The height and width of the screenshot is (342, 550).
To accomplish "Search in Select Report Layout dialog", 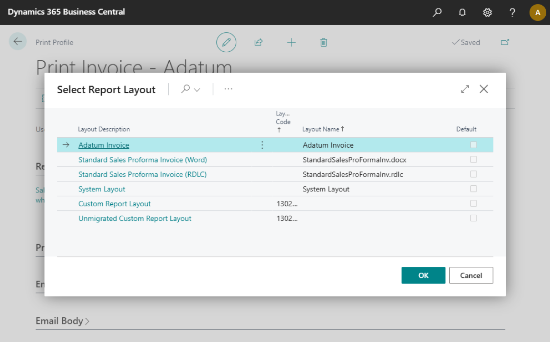I will click(185, 89).
